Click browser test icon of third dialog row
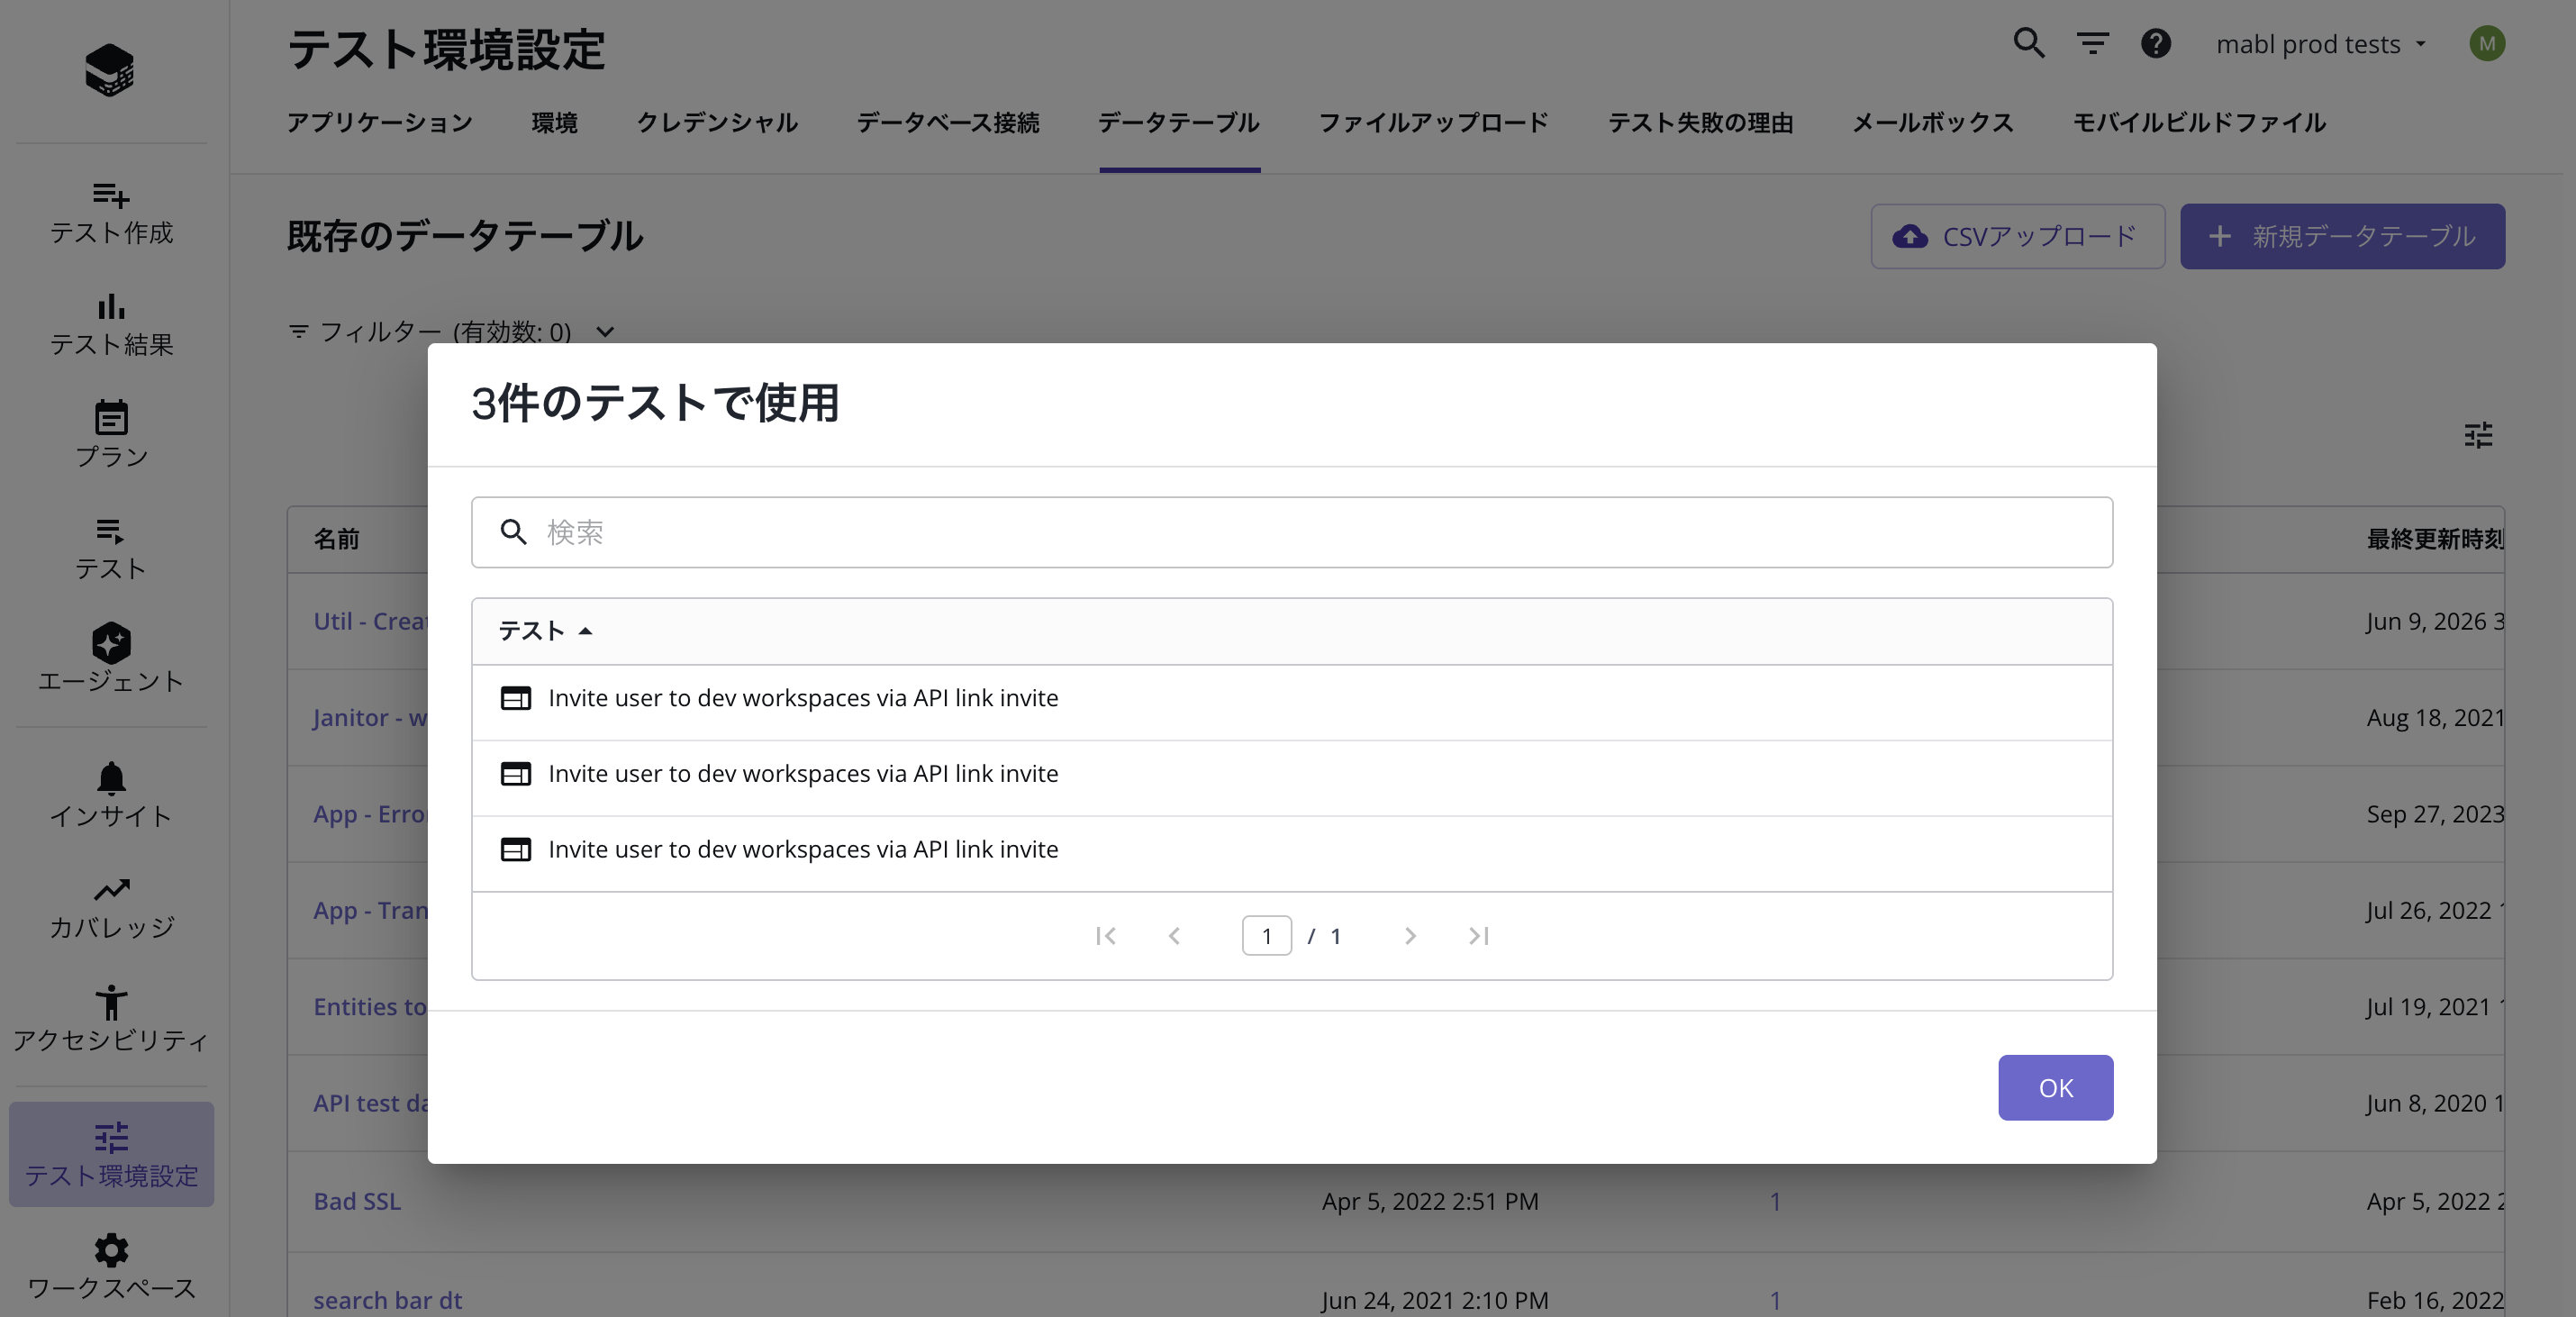 pos(516,850)
